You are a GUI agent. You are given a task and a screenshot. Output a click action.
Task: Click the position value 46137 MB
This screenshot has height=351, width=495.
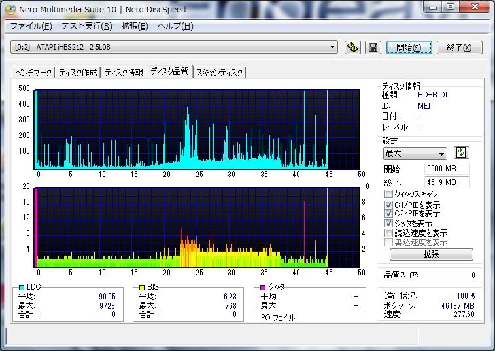pyautogui.click(x=458, y=305)
